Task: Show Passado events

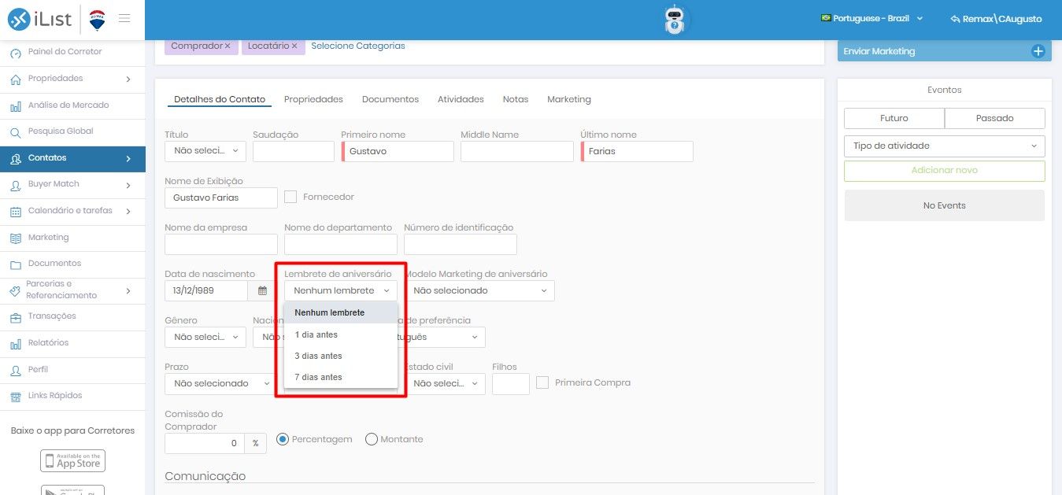Action: tap(995, 118)
